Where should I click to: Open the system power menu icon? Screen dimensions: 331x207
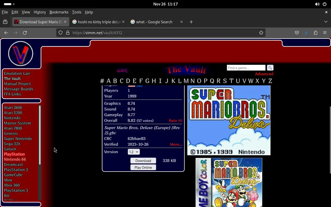coord(325,4)
